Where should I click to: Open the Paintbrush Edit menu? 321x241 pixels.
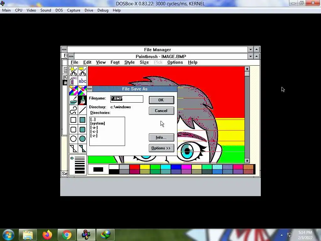87,62
